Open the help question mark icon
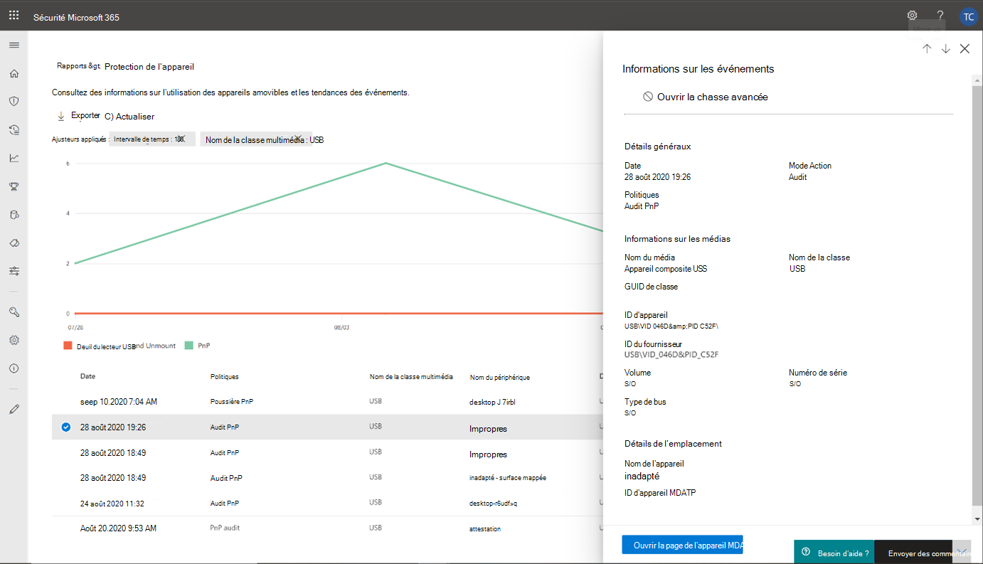This screenshot has height=564, width=983. point(940,15)
